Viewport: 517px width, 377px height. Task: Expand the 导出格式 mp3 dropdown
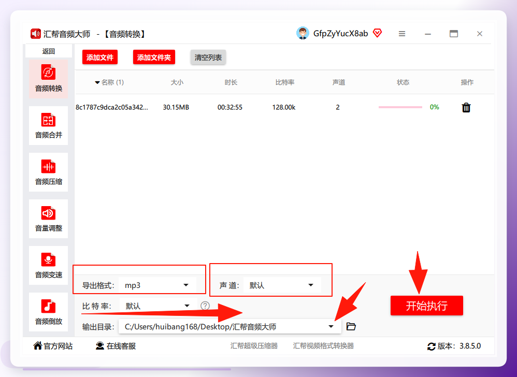157,285
